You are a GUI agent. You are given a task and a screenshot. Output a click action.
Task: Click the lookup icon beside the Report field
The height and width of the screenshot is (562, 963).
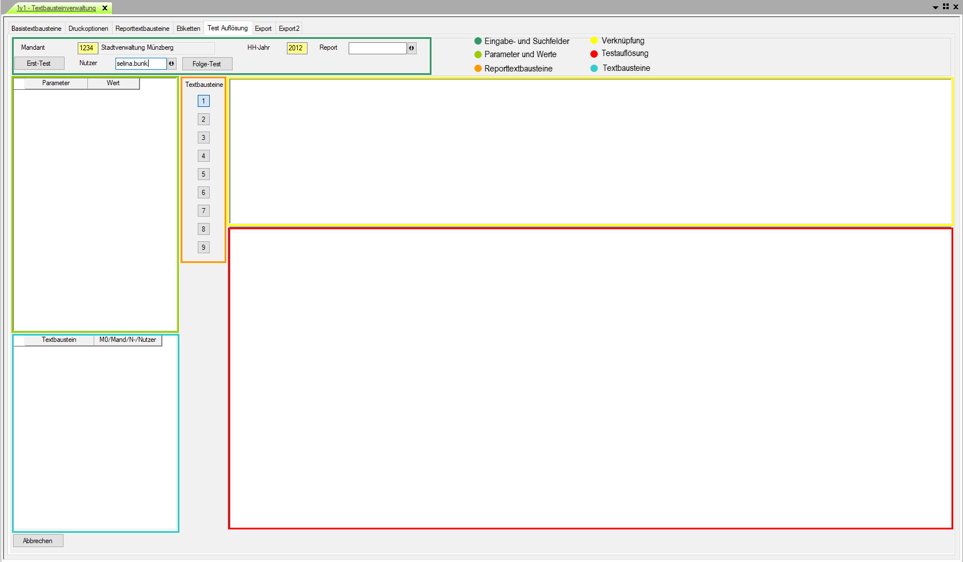point(411,48)
